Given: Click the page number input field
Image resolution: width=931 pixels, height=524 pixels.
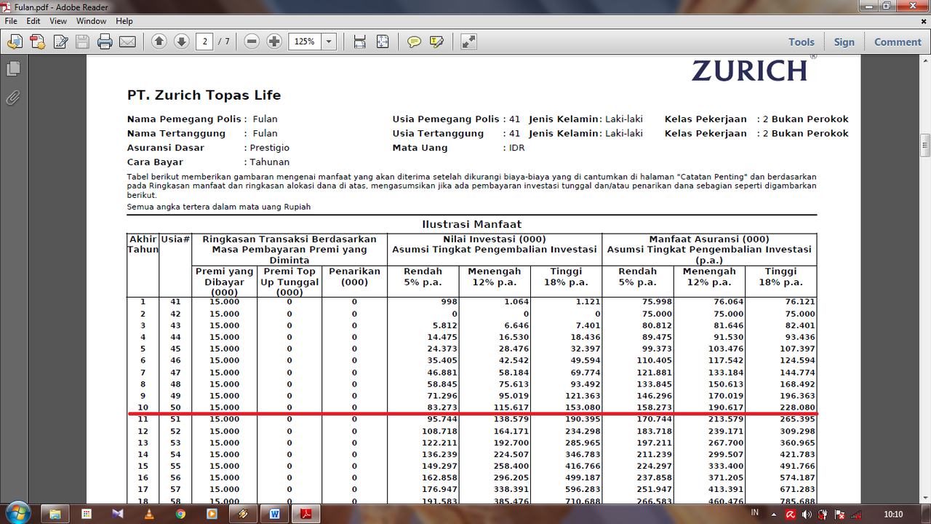Looking at the screenshot, I should [x=204, y=41].
